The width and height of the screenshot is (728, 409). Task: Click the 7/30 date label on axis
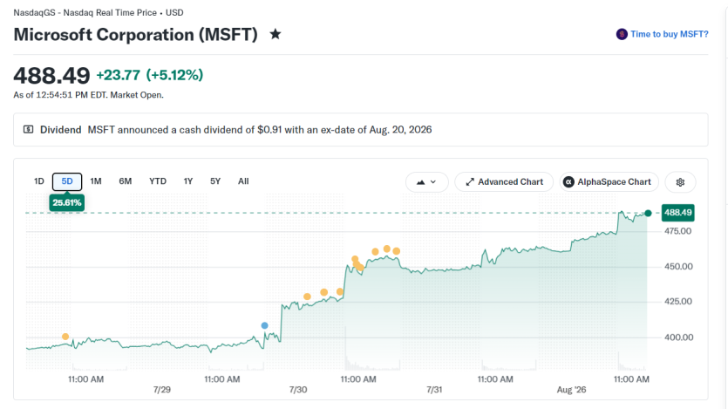(298, 390)
